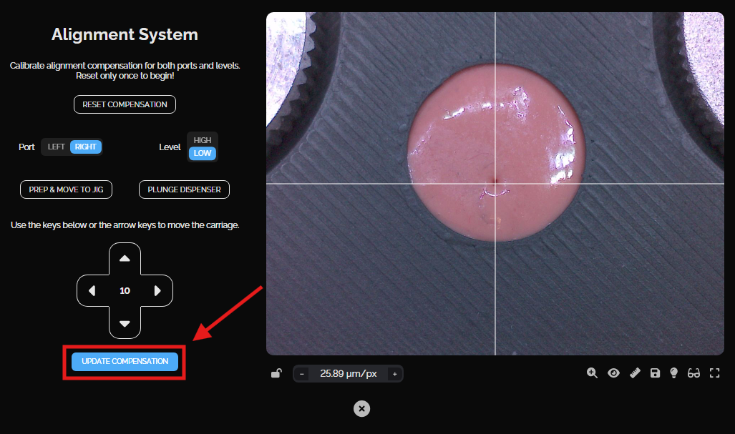Enter fullscreen camera view
The height and width of the screenshot is (434, 735).
714,373
